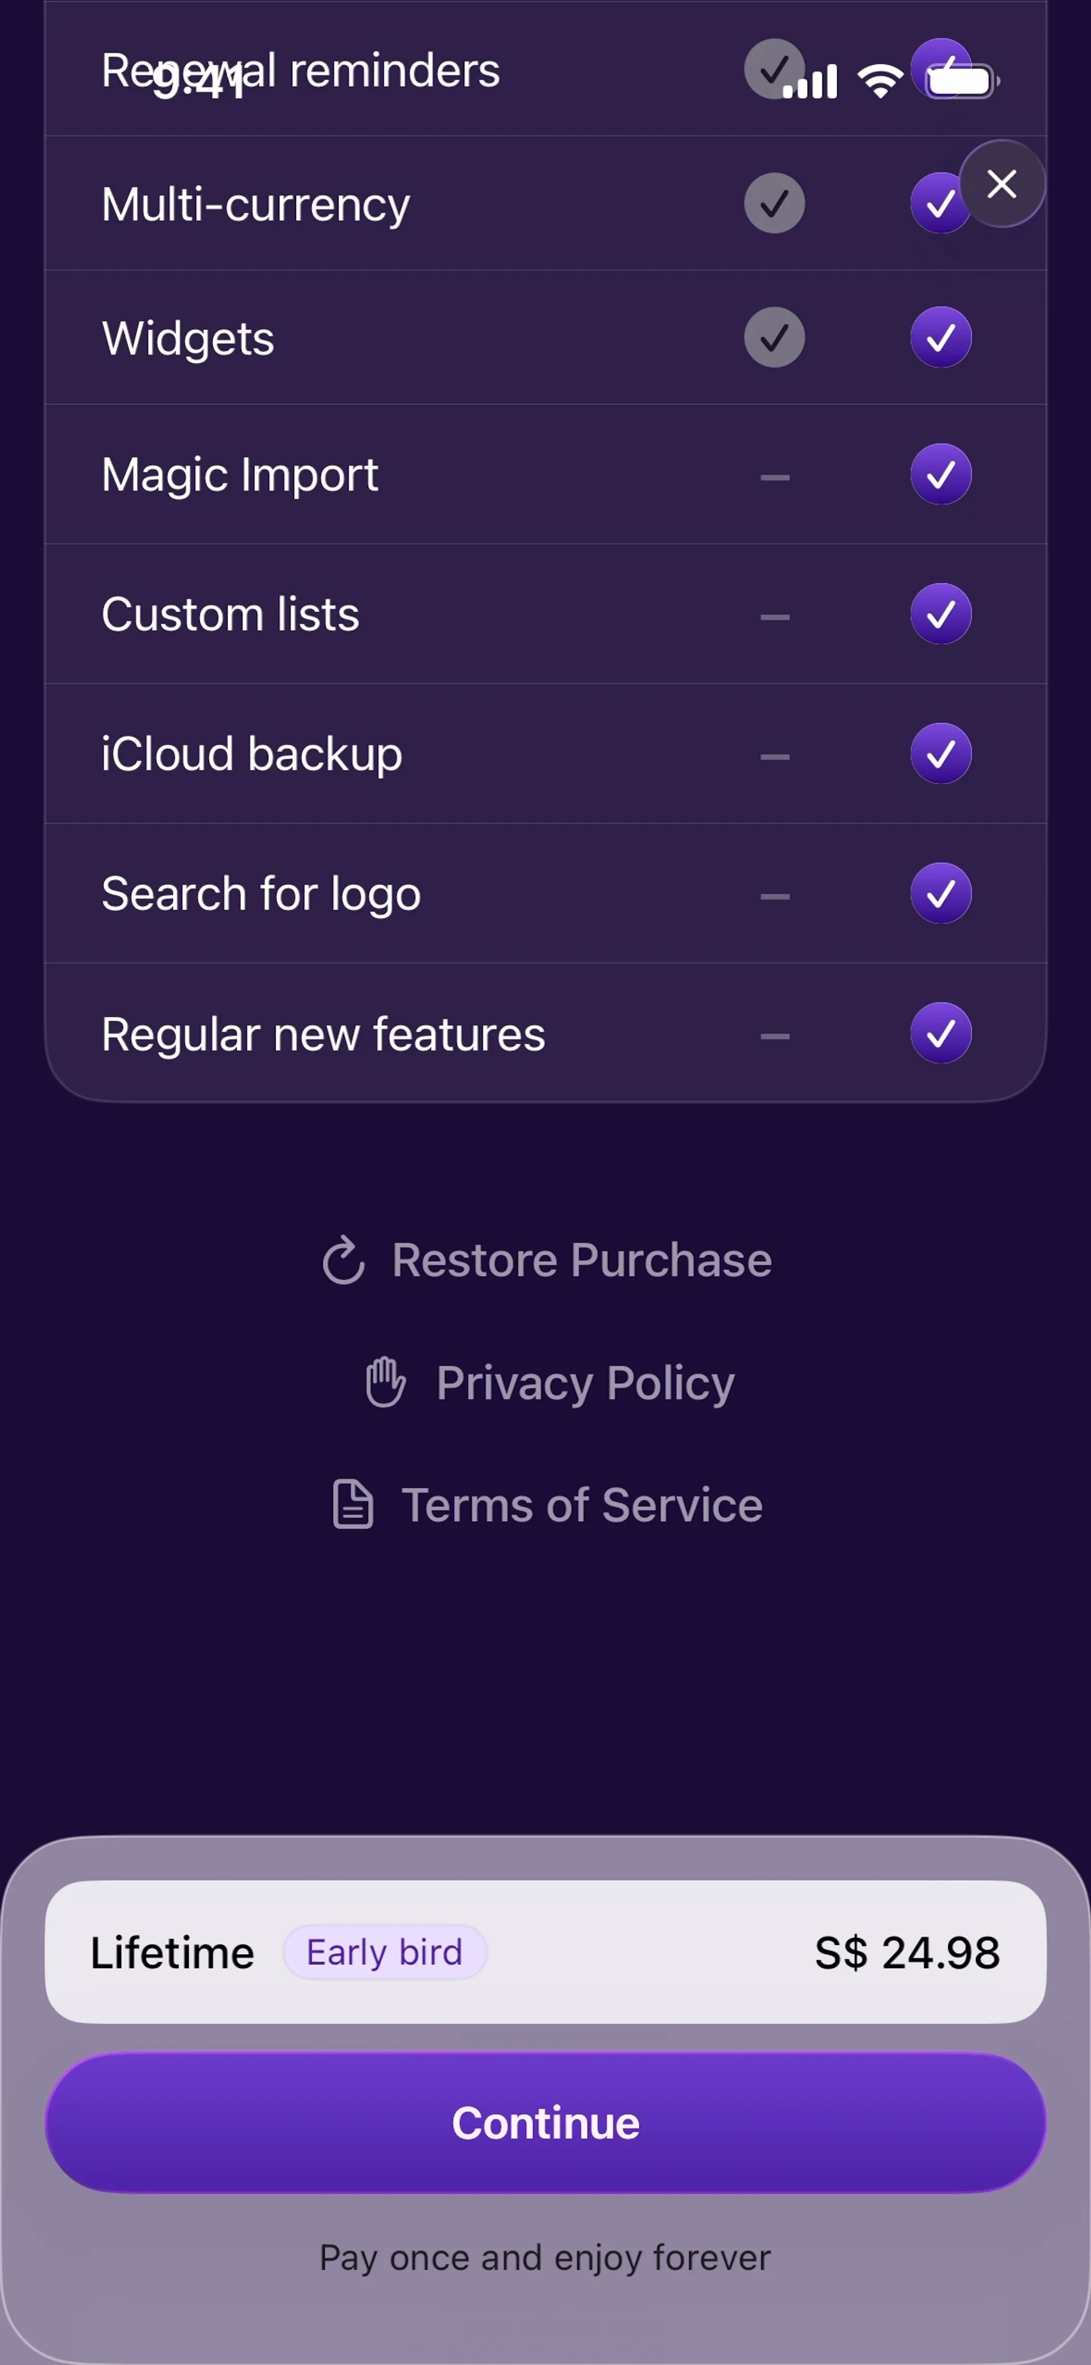Tap the purple checkmark for iCloud backup
The image size is (1091, 2365).
click(x=940, y=753)
